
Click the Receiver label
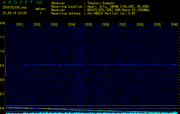point(58,10)
